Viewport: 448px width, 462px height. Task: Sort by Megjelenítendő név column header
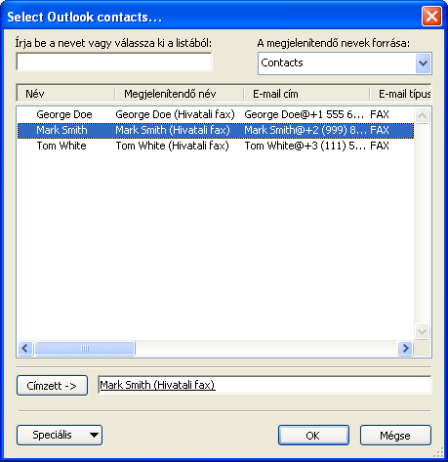[x=180, y=94]
